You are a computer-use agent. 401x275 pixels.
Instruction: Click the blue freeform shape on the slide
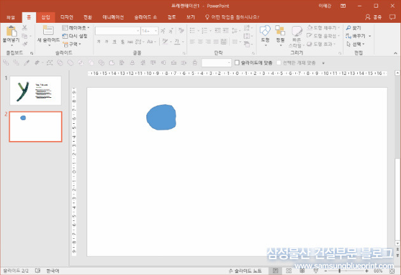(x=161, y=117)
